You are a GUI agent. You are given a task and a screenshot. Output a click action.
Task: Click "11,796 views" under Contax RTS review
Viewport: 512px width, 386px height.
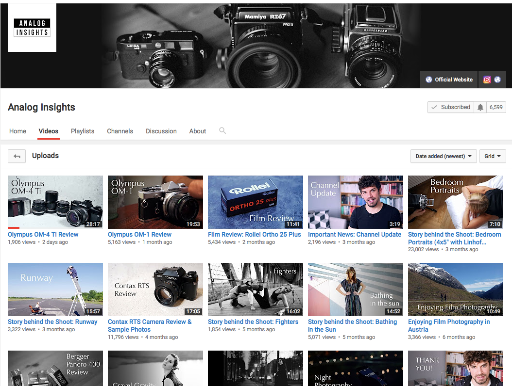[x=123, y=337]
